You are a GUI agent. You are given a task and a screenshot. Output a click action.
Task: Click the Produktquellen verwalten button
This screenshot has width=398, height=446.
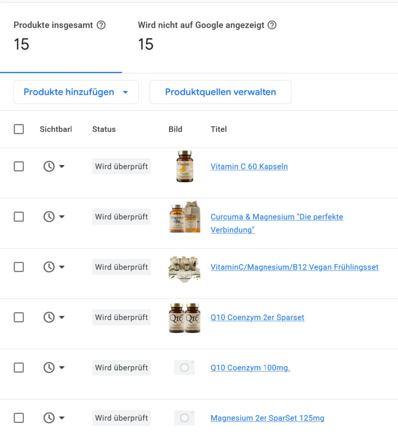(x=220, y=92)
